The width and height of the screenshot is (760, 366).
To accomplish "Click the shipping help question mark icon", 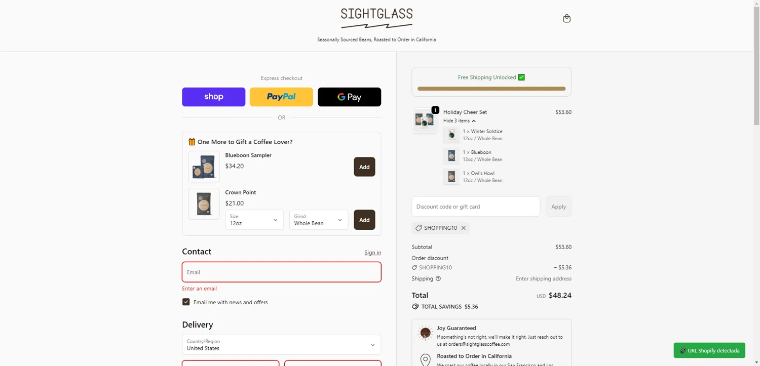I will [438, 278].
